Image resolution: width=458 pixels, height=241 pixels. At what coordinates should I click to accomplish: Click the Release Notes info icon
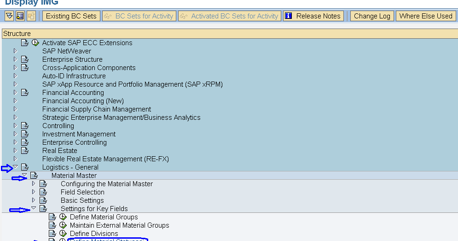(288, 16)
